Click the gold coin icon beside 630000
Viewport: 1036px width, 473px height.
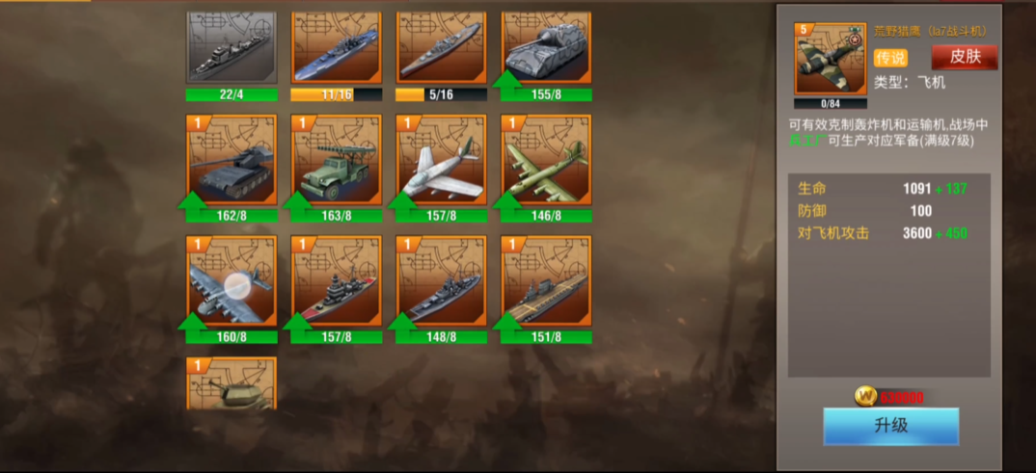coord(865,396)
